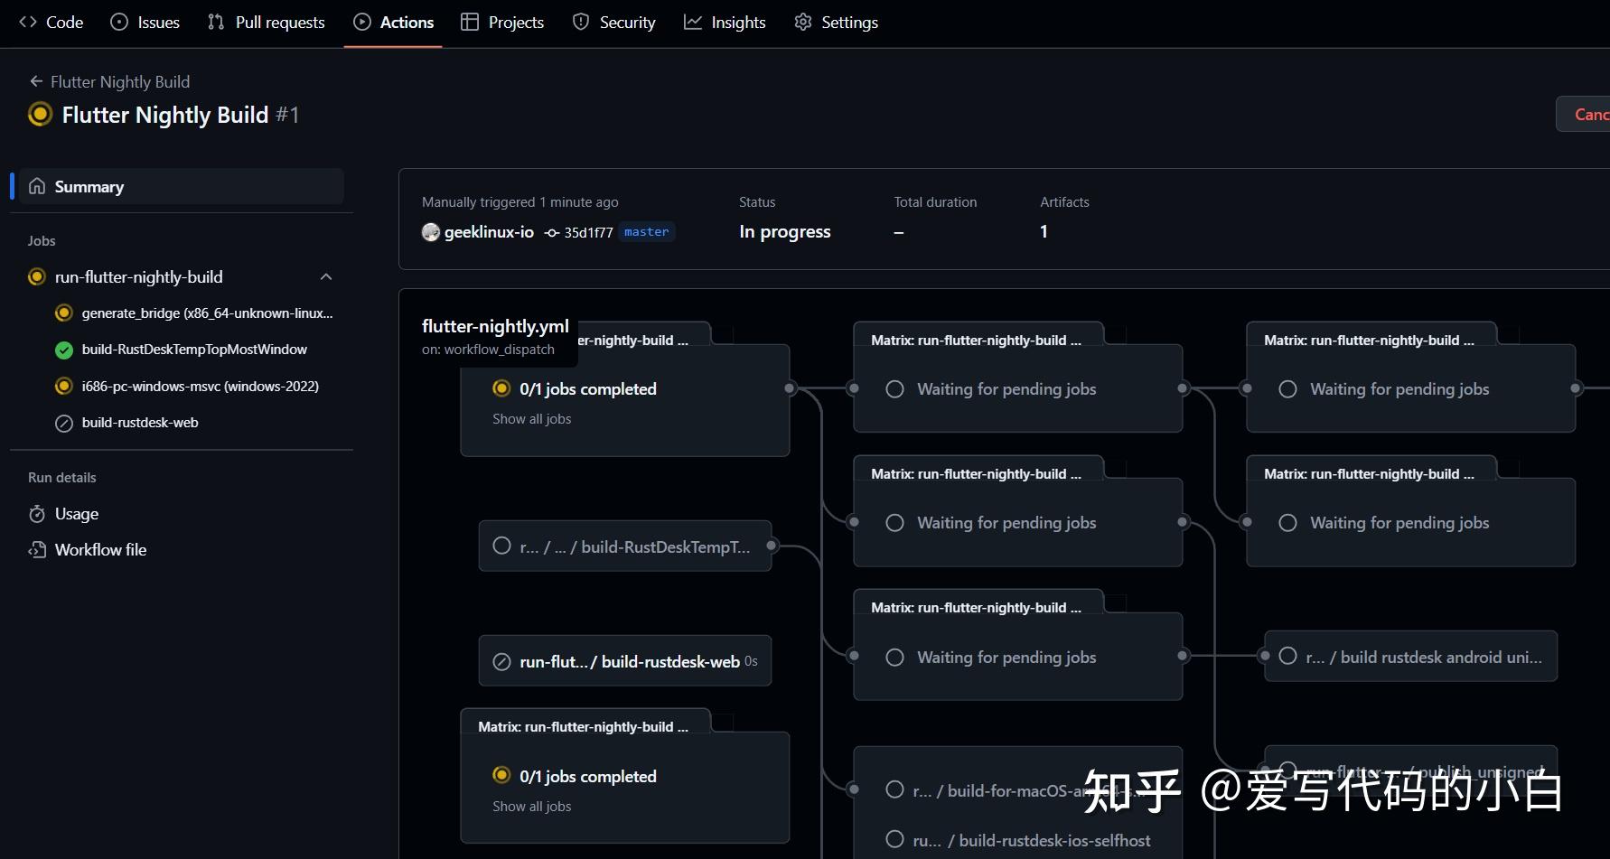Image resolution: width=1610 pixels, height=859 pixels.
Task: Click the Cancel workflow button
Action: (1591, 114)
